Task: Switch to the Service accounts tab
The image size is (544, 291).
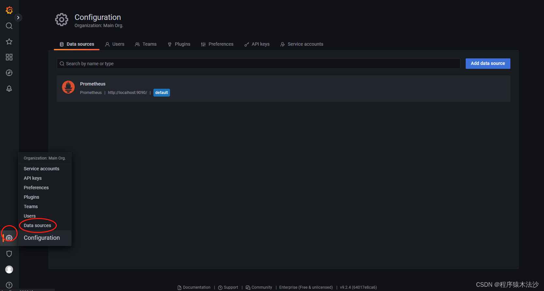Action: [302, 44]
